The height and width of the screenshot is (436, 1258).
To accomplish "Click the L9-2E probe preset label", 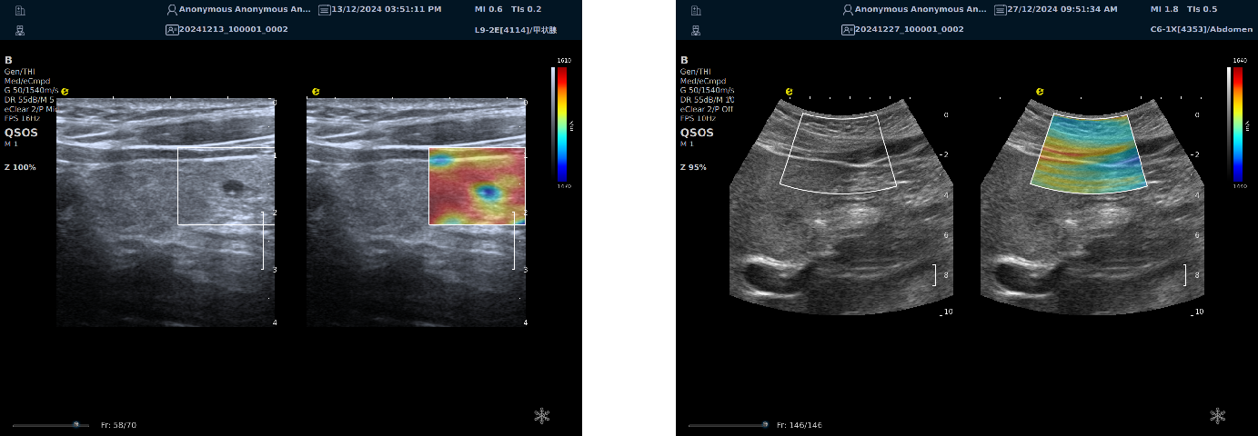I will (x=516, y=29).
